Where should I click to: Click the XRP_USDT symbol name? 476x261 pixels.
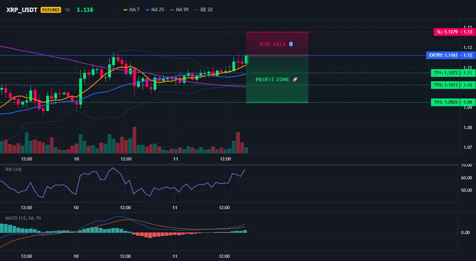tap(22, 10)
